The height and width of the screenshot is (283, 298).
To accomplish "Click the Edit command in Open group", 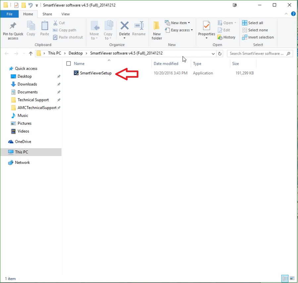I will [x=224, y=30].
